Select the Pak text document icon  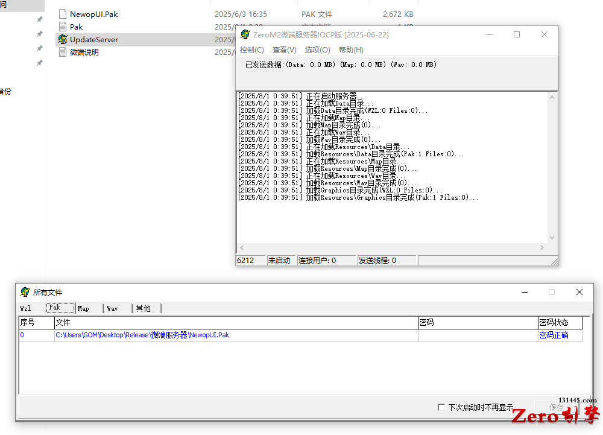pyautogui.click(x=63, y=27)
